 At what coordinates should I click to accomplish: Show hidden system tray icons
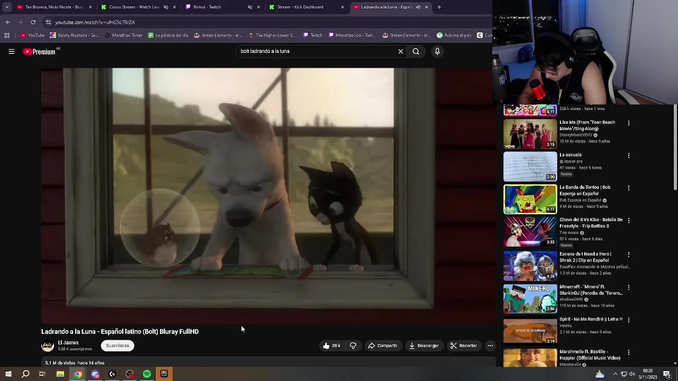pos(615,374)
